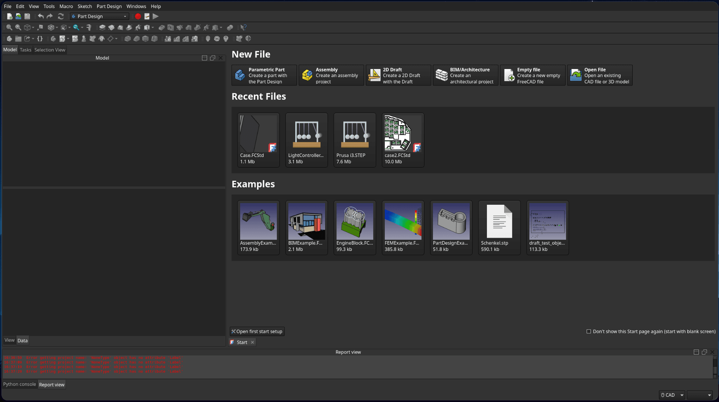
Task: Expand the subtractive primitive dropdown arrow
Action: [221, 27]
